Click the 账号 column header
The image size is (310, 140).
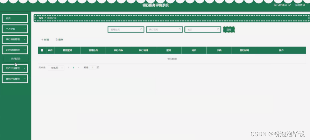(169, 50)
